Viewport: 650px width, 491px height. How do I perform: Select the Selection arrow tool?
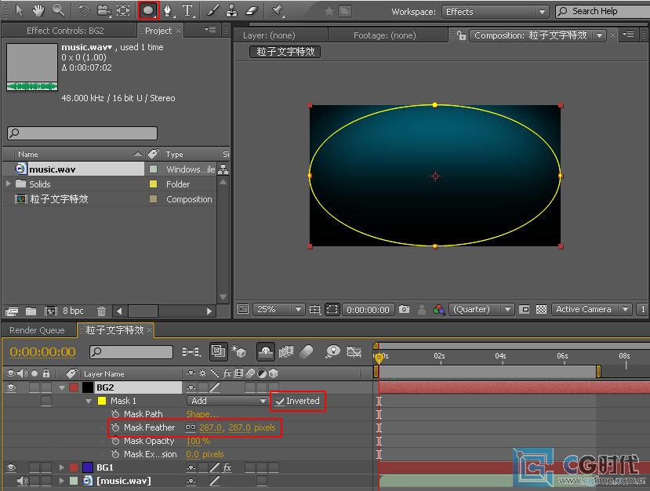tap(19, 10)
